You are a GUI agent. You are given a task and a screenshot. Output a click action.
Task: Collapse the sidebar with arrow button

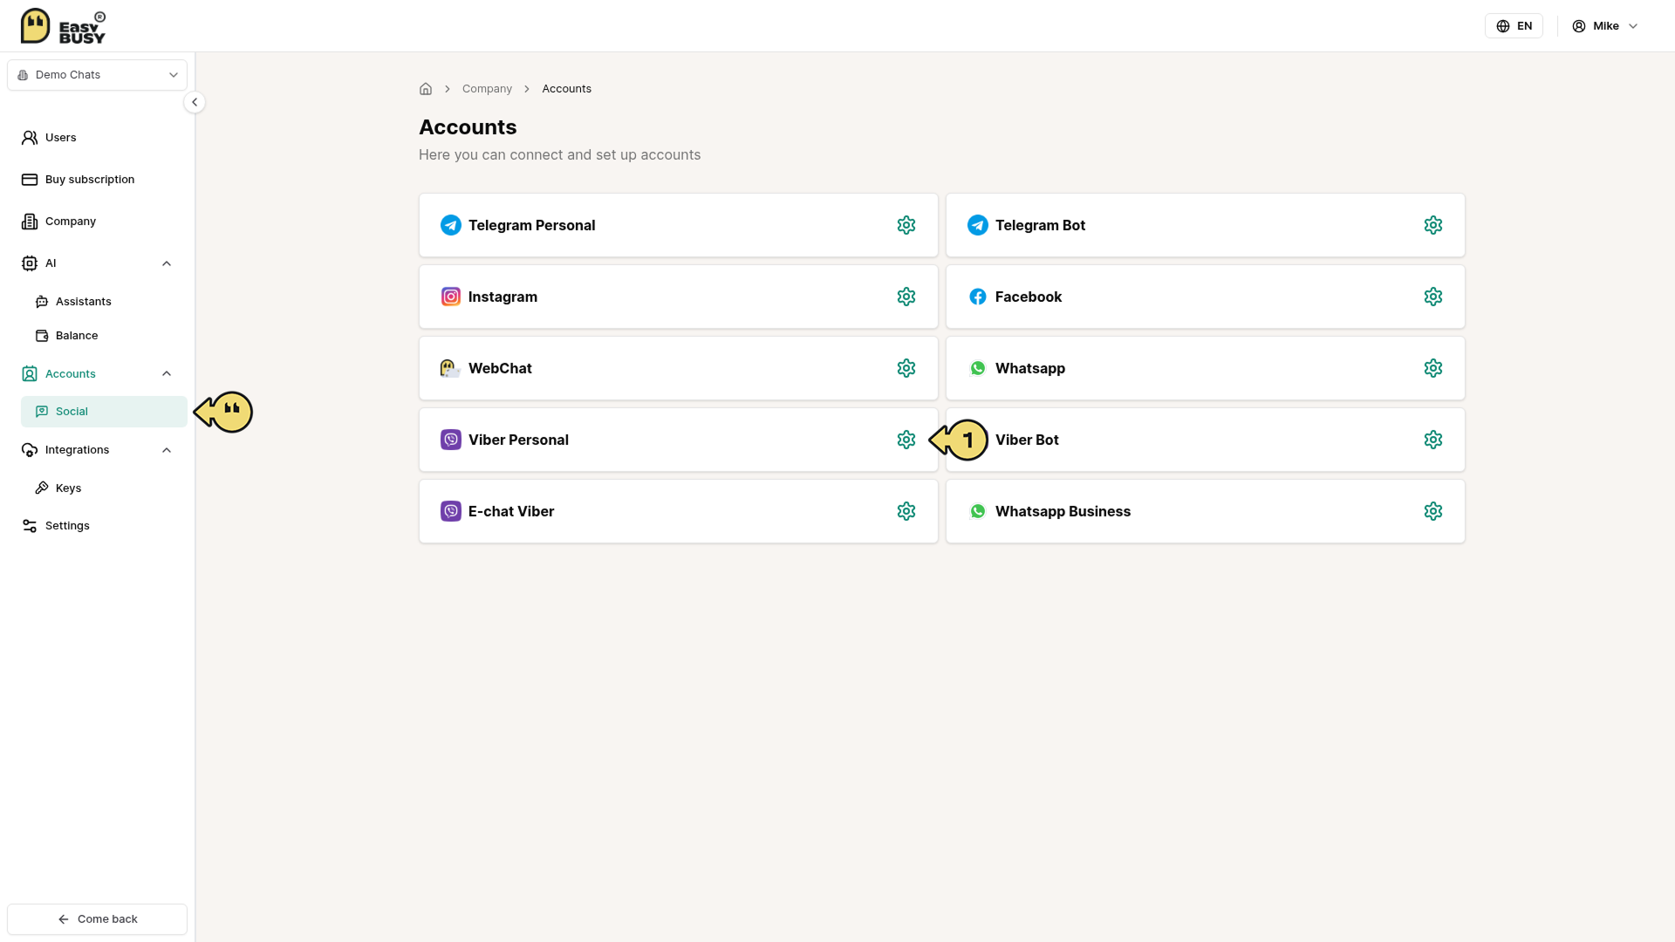click(195, 102)
